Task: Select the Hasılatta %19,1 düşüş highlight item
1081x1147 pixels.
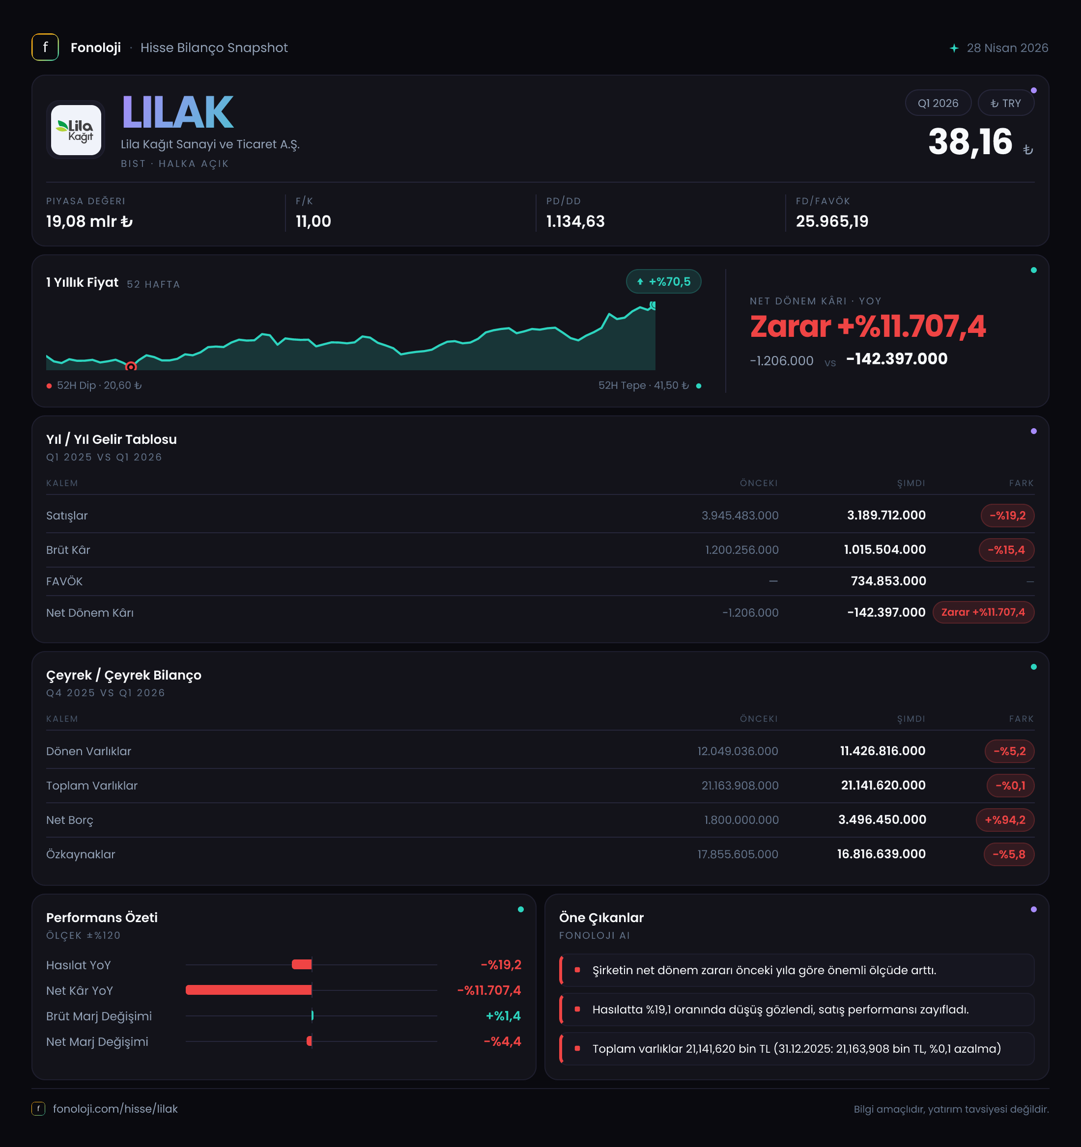Action: tap(797, 1010)
